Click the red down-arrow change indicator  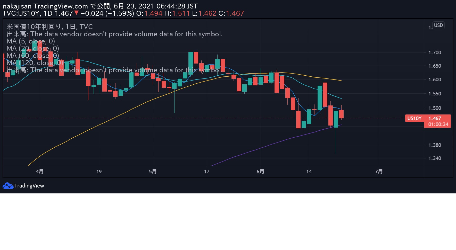point(76,13)
